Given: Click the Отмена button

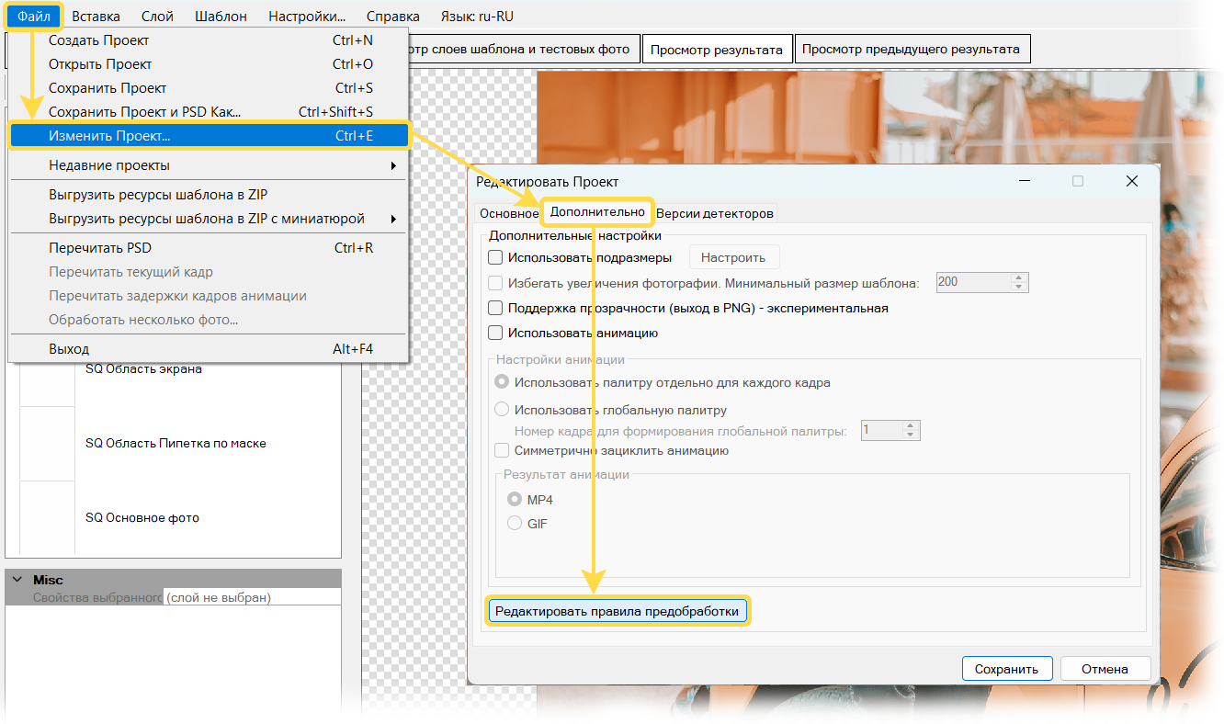Looking at the screenshot, I should pyautogui.click(x=1105, y=669).
